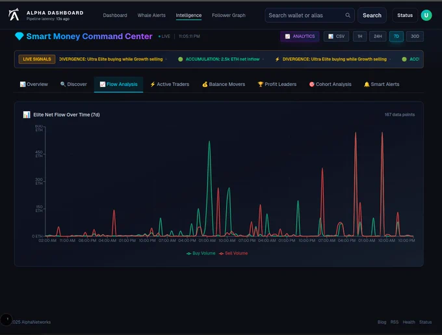Click the Alpha Dashboard logo icon
The width and height of the screenshot is (442, 335).
[14, 15]
